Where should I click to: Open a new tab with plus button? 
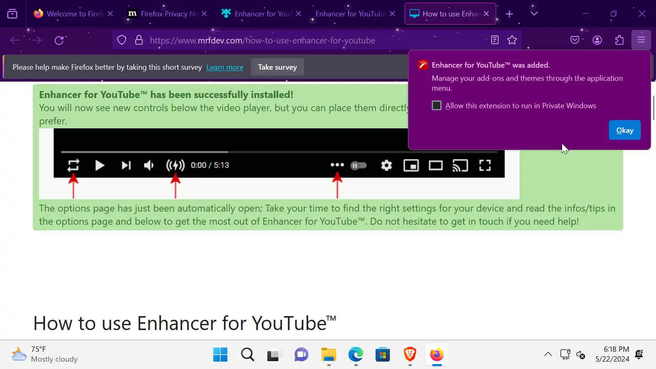tap(509, 14)
